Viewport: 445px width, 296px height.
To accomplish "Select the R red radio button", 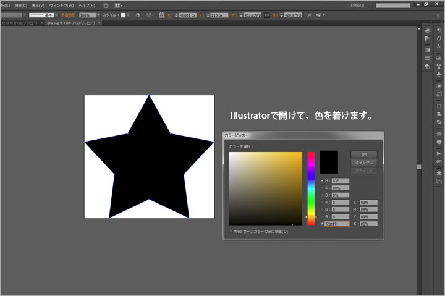I will point(322,202).
